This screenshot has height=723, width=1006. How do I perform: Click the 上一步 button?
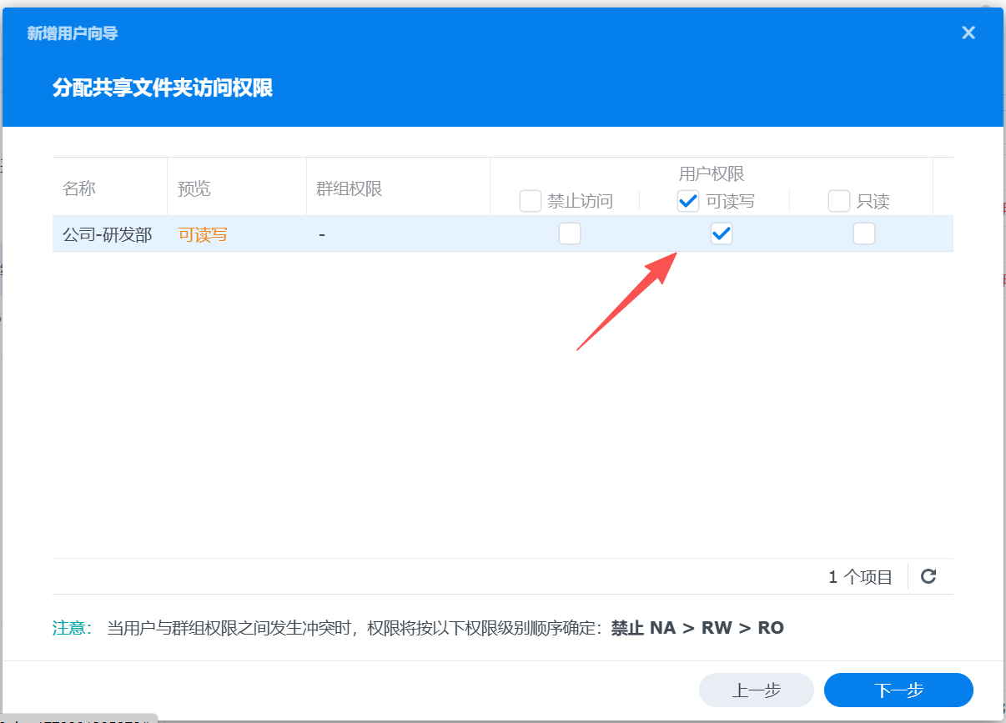tap(756, 690)
